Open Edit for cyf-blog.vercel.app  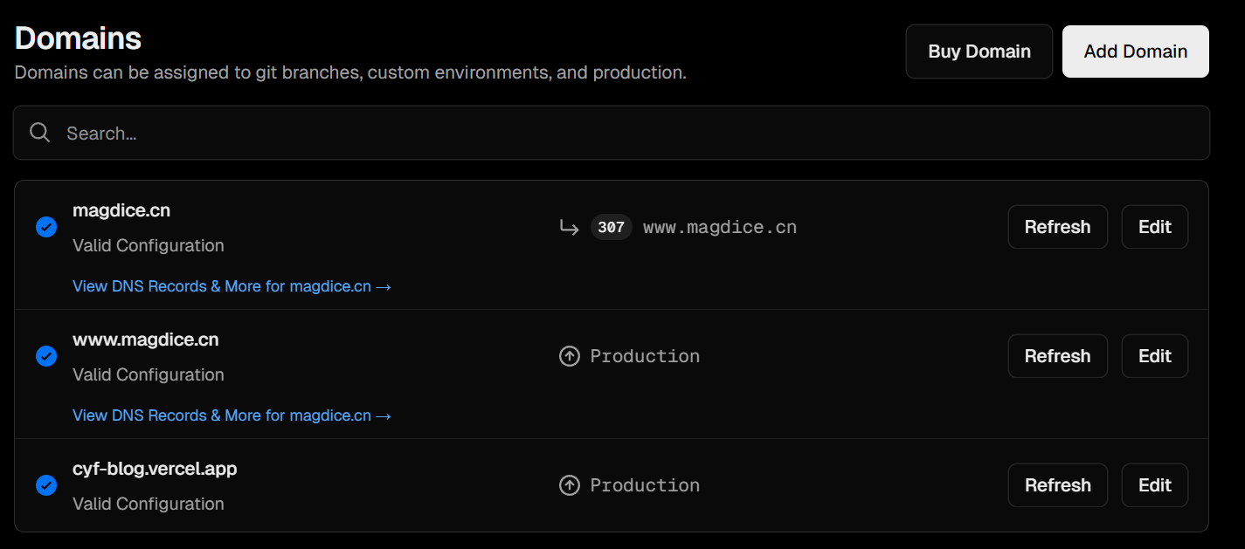point(1154,485)
